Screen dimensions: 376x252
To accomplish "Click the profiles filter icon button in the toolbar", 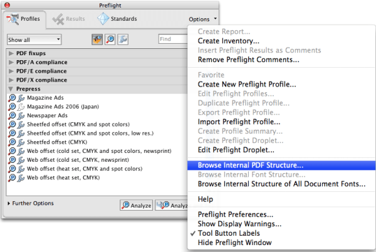I will click(x=97, y=39).
